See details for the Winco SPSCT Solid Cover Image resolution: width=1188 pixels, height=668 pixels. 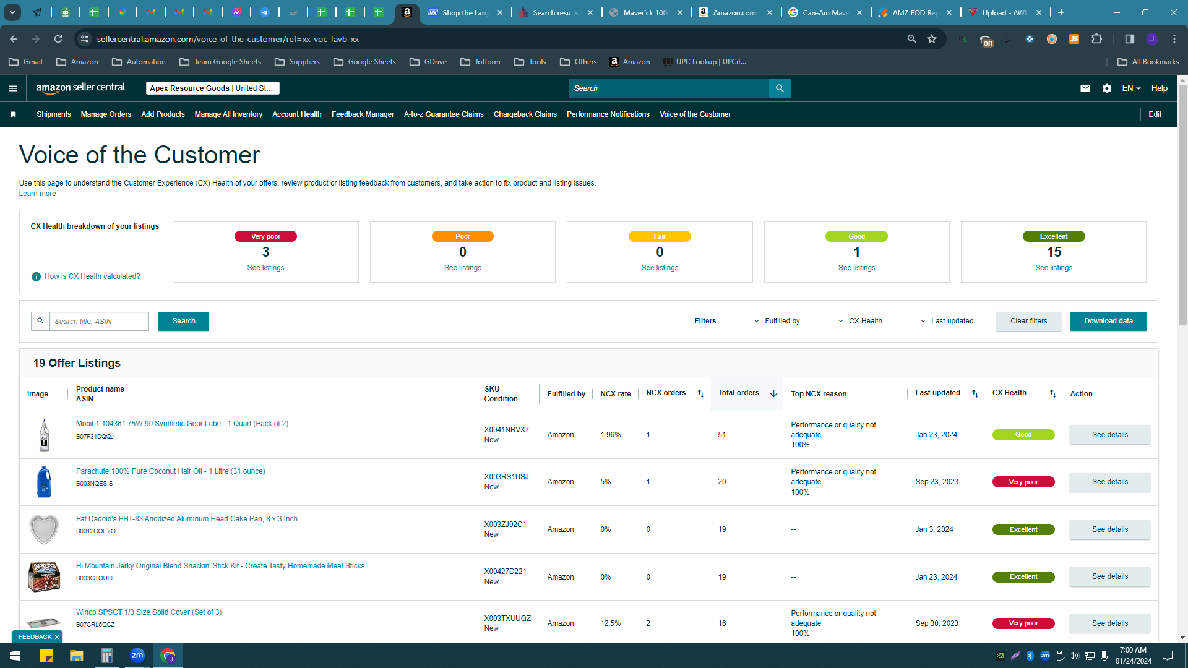[1109, 623]
